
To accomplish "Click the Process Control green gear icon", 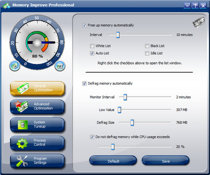I will point(22,143).
